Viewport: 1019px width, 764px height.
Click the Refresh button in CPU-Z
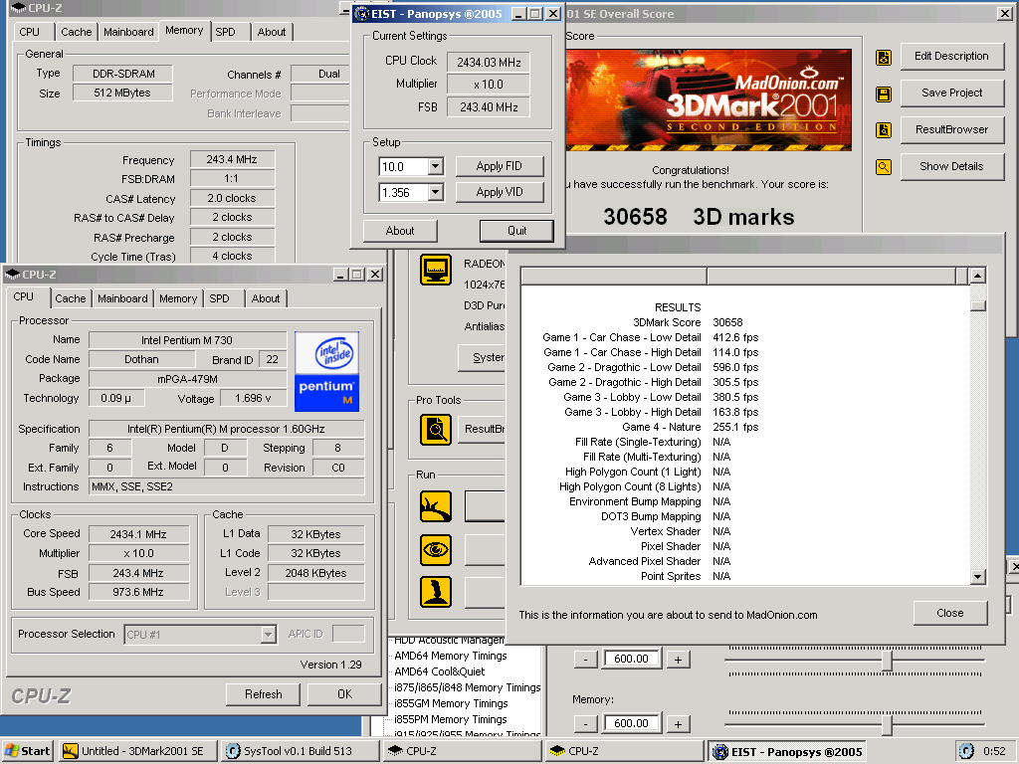(263, 694)
